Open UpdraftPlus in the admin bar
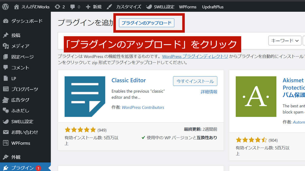Viewport: 305px width, 171px height. coord(213,7)
